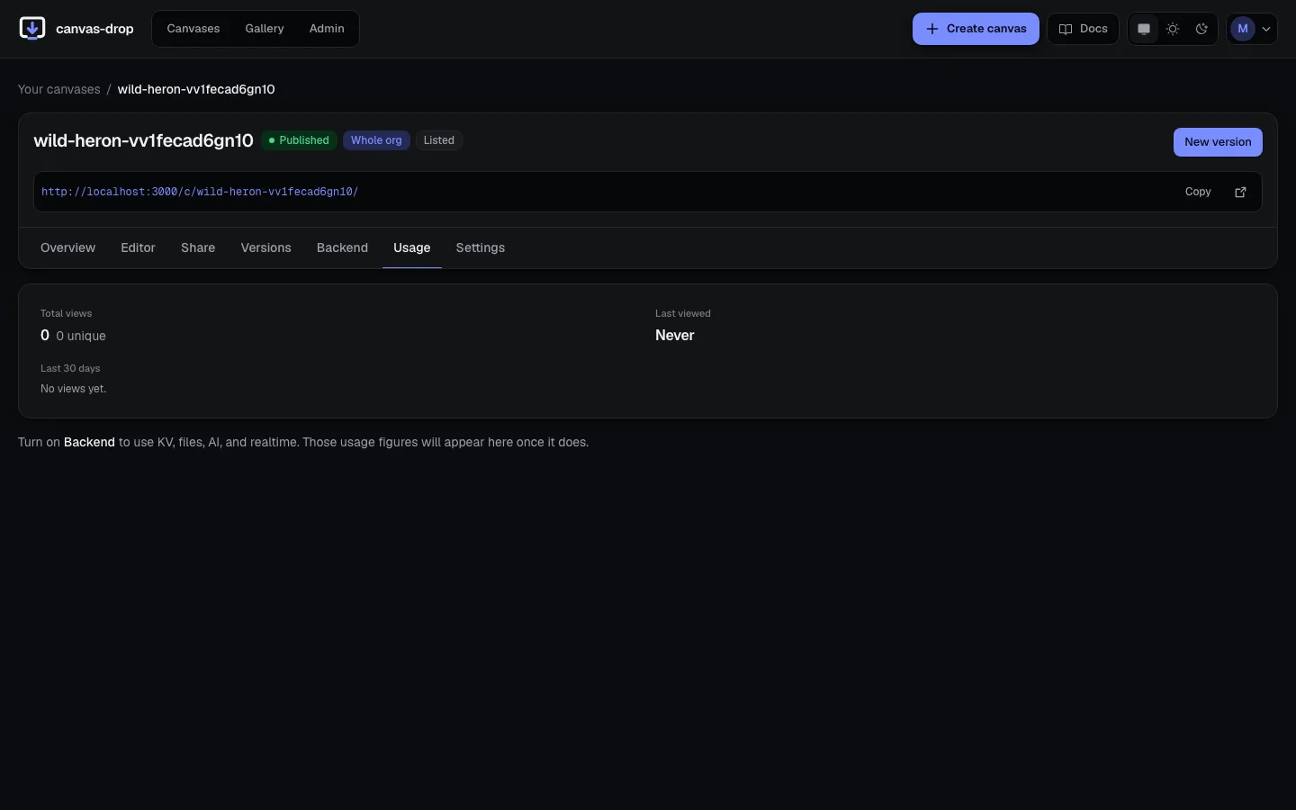The image size is (1296, 810).
Task: Click the Create canvas button
Action: 976,29
